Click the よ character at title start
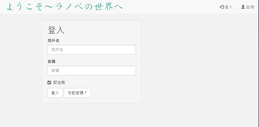The height and width of the screenshot is (127, 259). point(10,7)
